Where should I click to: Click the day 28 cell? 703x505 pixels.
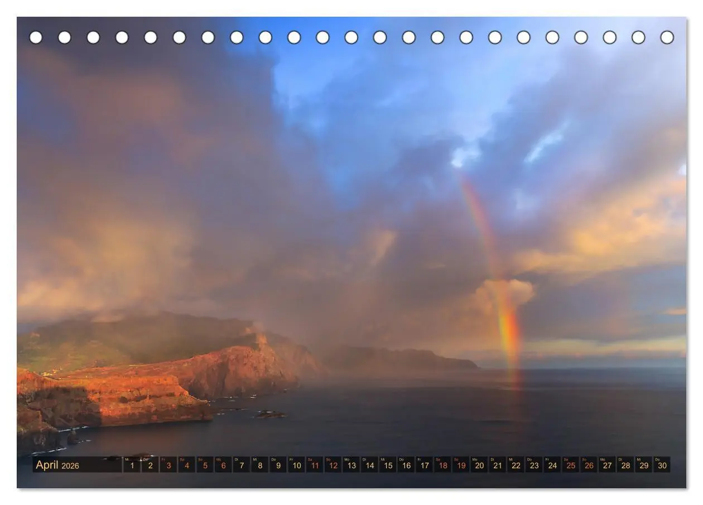625,464
